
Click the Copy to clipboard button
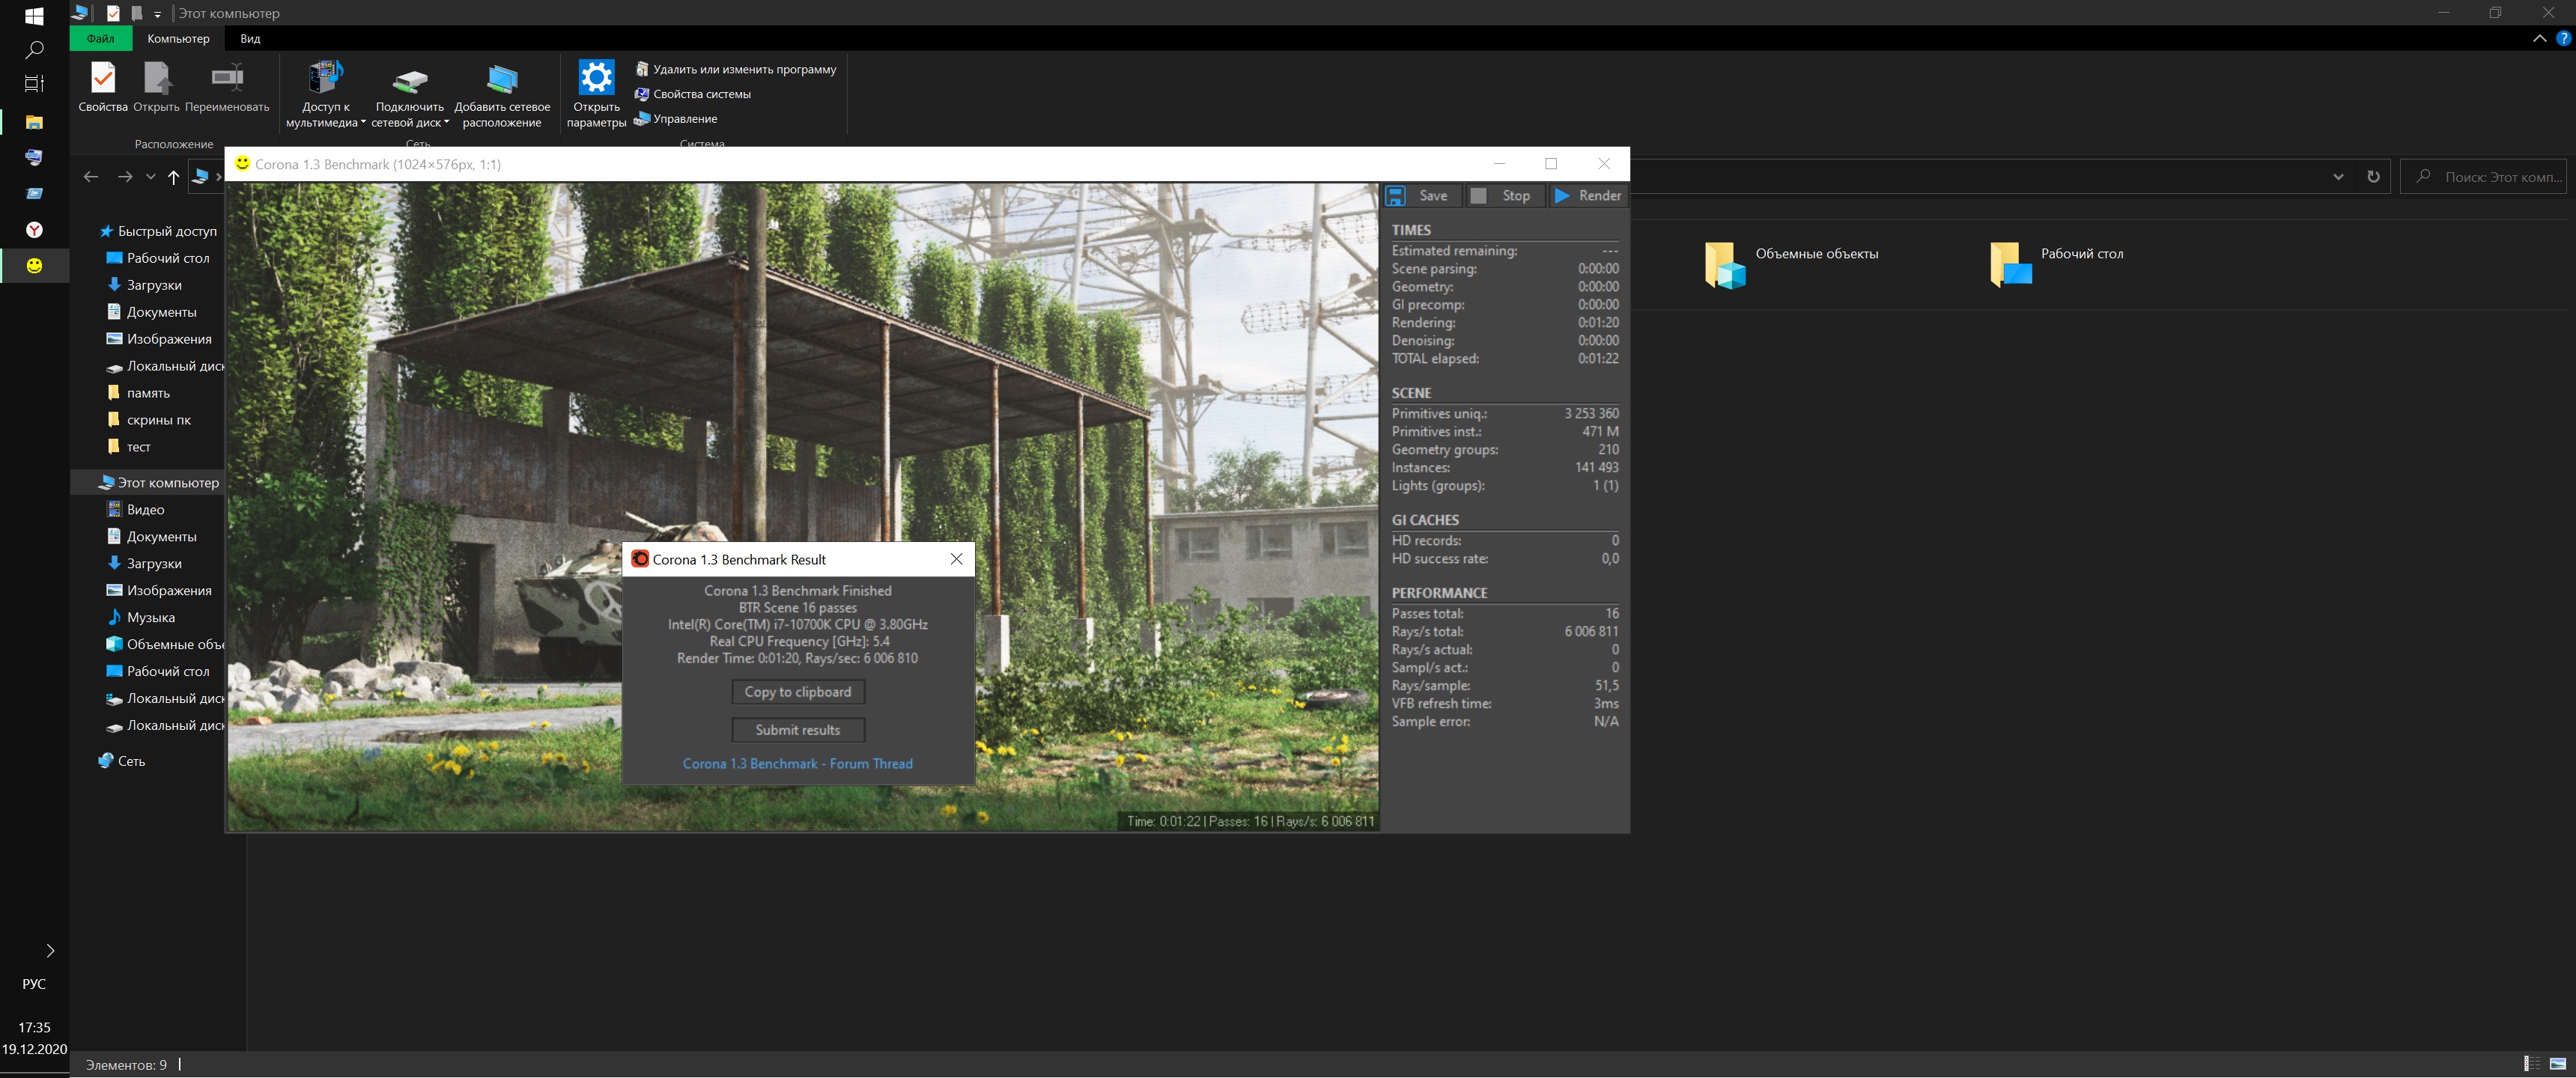[797, 692]
